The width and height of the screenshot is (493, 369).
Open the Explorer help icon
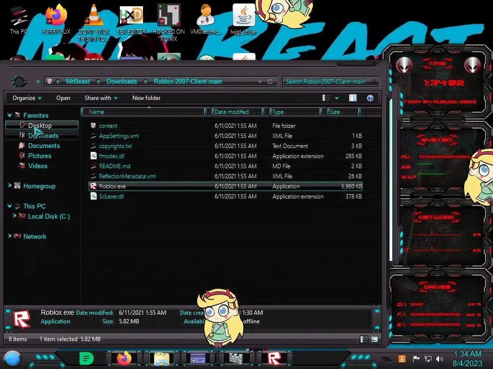370,98
